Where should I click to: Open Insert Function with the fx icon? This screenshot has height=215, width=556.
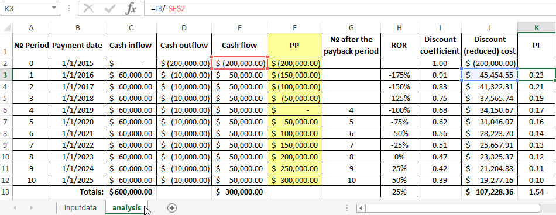point(131,9)
